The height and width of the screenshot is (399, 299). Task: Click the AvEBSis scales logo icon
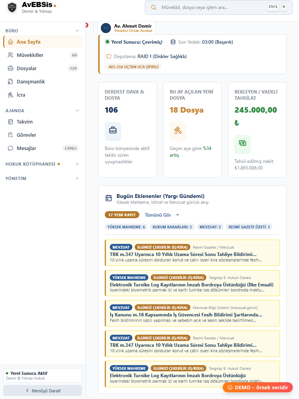(x=12, y=8)
